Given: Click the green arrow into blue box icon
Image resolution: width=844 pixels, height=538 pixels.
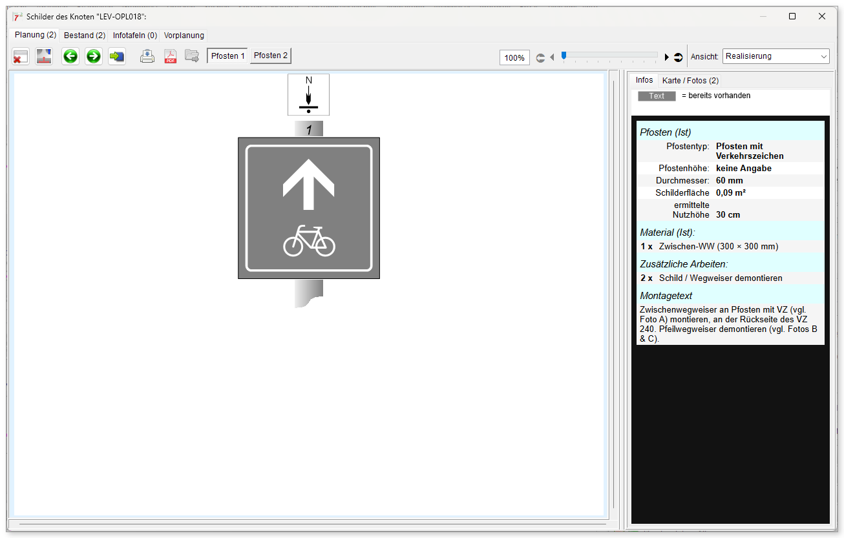Looking at the screenshot, I should pos(117,56).
